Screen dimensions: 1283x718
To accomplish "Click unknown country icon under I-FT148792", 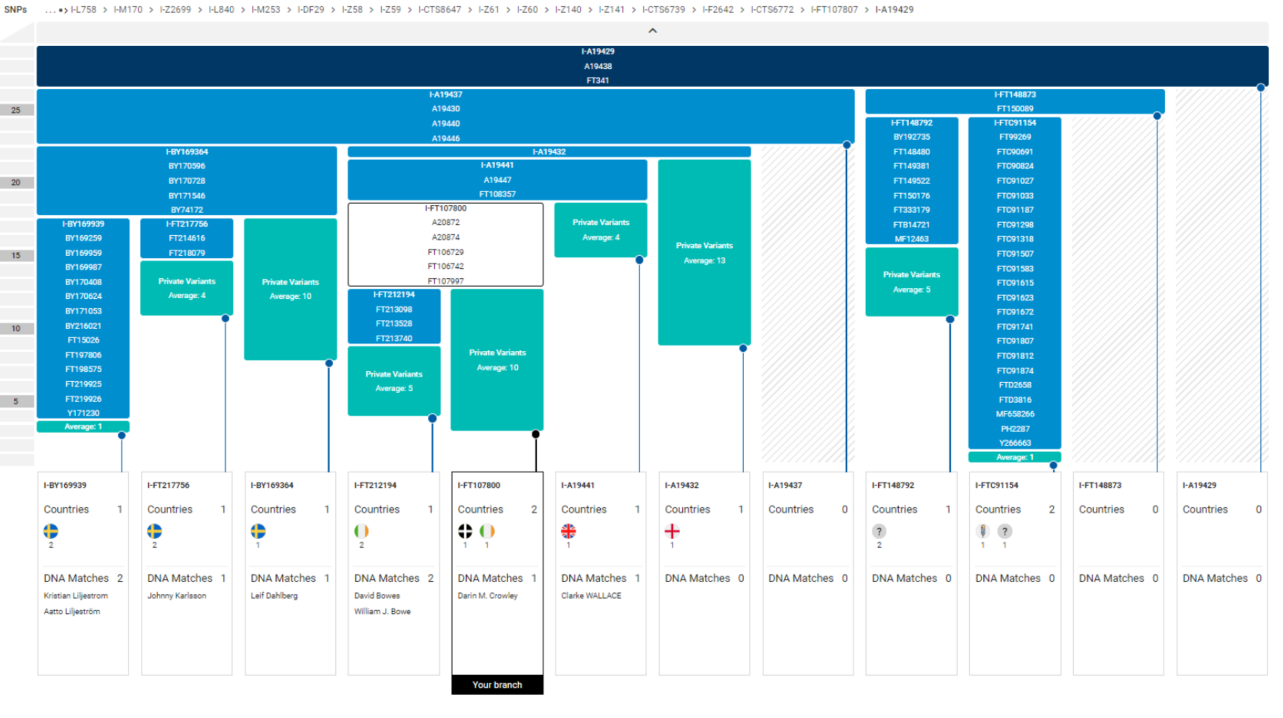I will point(879,531).
